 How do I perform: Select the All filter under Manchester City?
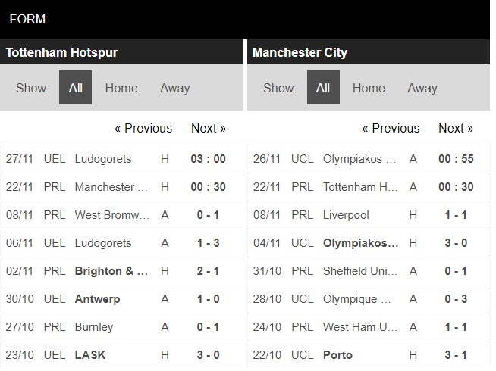[323, 88]
